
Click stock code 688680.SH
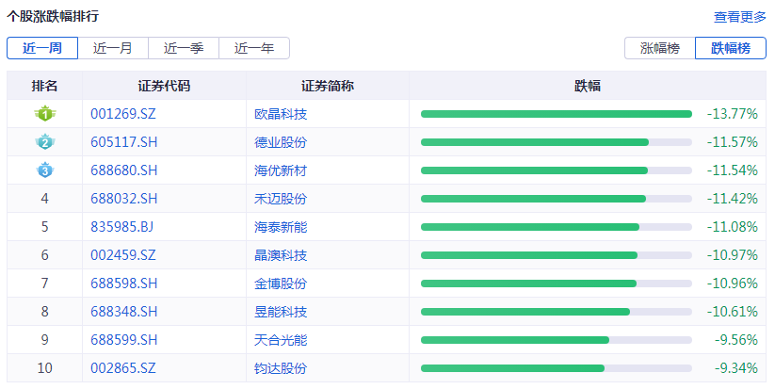pyautogui.click(x=123, y=170)
